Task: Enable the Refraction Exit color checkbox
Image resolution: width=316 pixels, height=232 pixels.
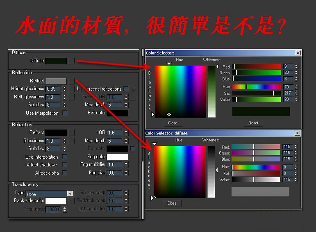Action: (132, 148)
